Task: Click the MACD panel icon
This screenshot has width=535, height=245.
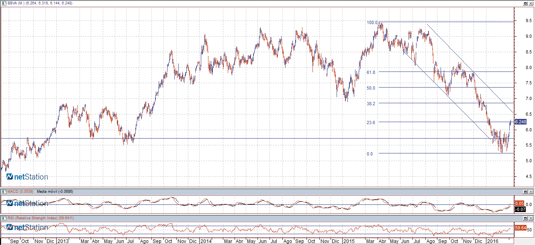Action: [x=4, y=192]
